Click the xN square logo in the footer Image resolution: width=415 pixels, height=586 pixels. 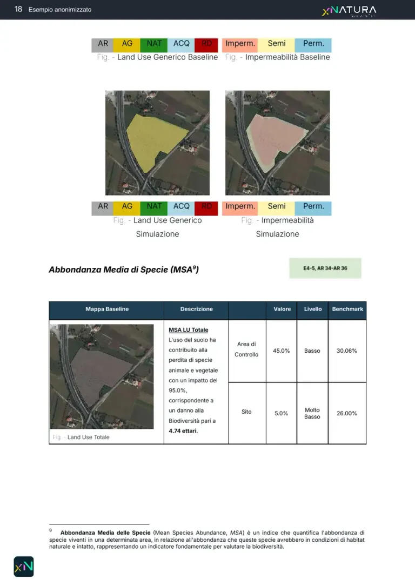(24, 567)
